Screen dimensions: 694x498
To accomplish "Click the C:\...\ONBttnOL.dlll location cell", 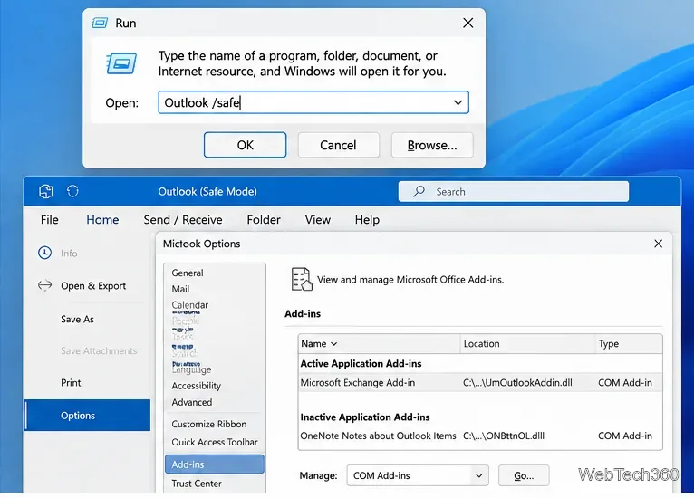I will (x=504, y=436).
